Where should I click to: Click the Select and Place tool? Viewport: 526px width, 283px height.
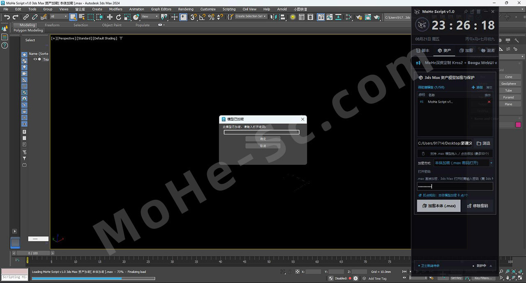[x=136, y=17]
